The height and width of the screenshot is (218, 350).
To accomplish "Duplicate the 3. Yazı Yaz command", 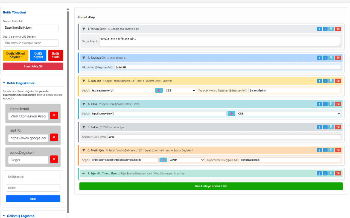I will [331, 81].
